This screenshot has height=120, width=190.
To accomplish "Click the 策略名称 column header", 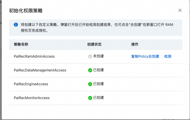I will point(21,44).
